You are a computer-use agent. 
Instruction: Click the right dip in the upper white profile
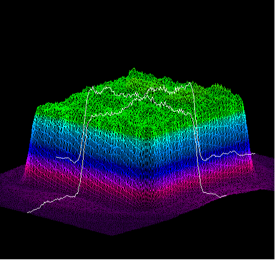click(x=204, y=160)
